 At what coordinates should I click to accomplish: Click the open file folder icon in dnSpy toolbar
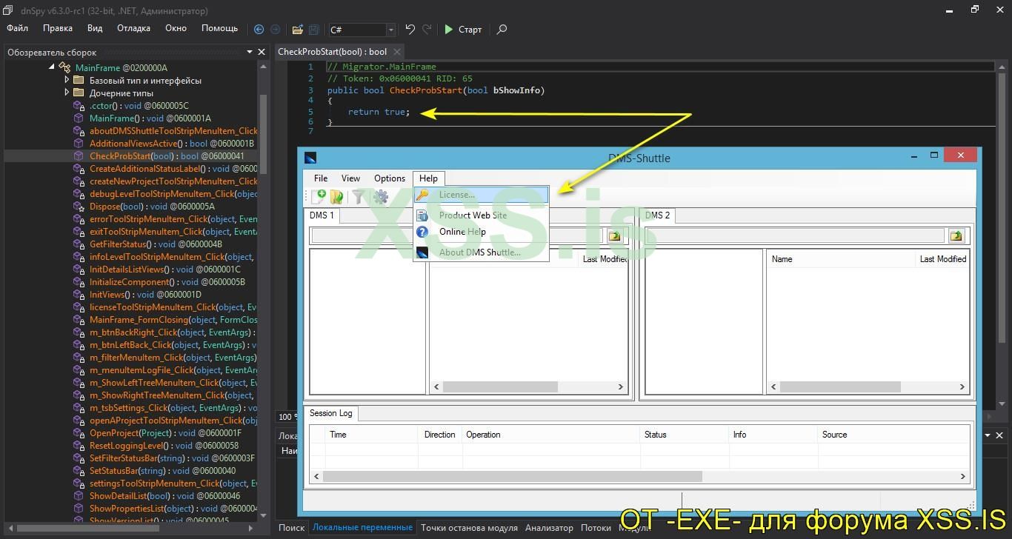297,30
